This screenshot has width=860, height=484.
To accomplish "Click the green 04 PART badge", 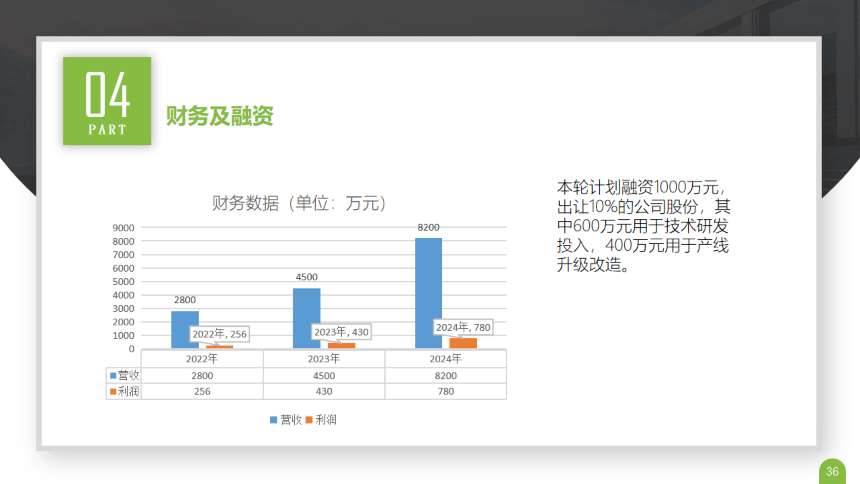I will [x=107, y=101].
